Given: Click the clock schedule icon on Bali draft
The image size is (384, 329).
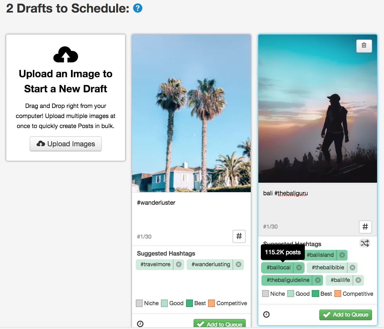Looking at the screenshot, I should (x=266, y=314).
